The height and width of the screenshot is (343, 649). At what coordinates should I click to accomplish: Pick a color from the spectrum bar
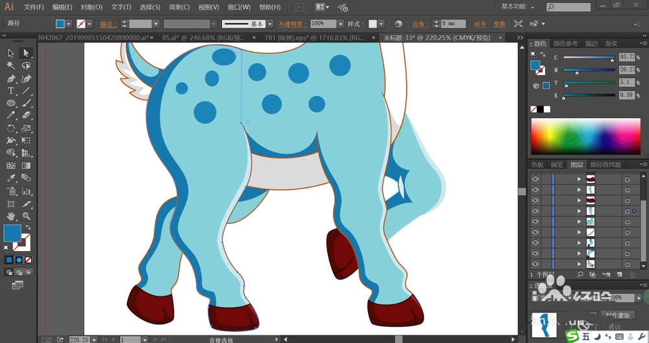click(585, 137)
